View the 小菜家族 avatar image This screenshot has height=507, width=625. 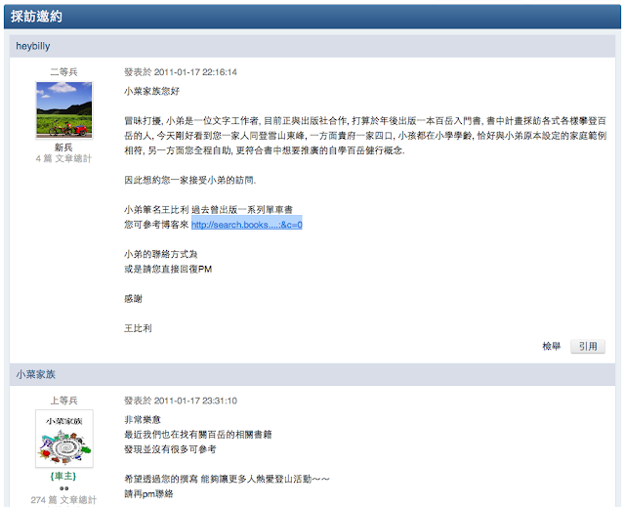pyautogui.click(x=64, y=439)
